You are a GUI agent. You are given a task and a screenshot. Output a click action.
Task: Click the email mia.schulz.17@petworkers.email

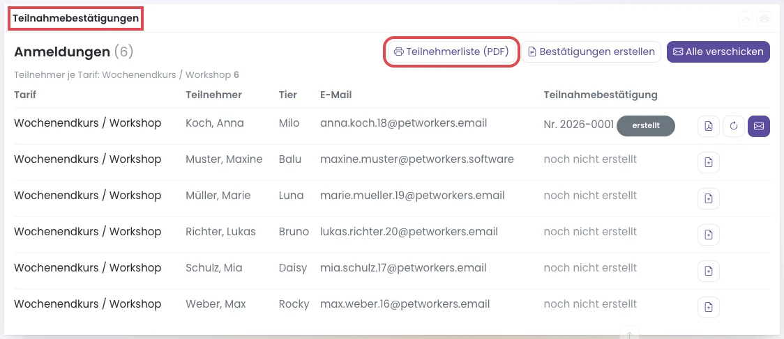(403, 268)
